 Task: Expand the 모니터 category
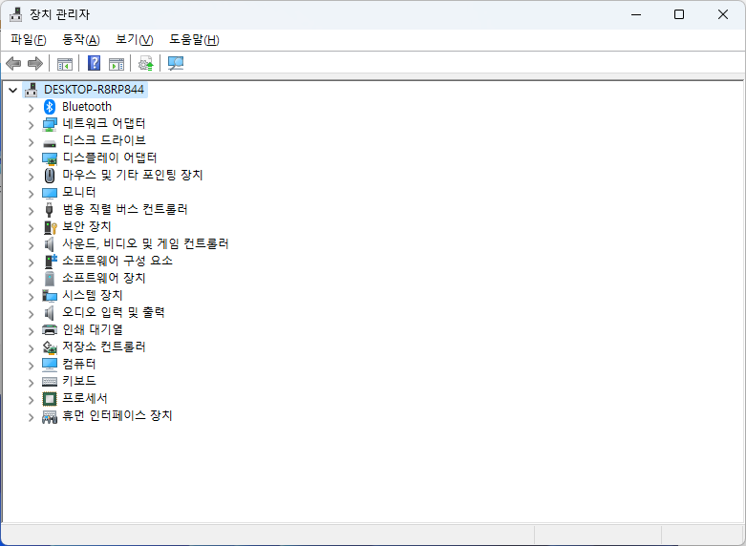pyautogui.click(x=31, y=194)
